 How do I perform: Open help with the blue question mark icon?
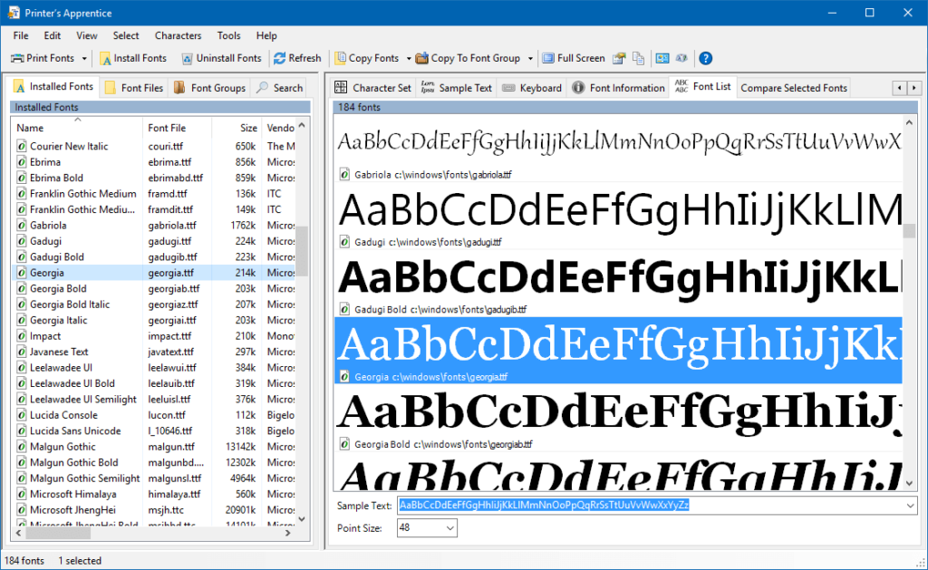click(705, 58)
